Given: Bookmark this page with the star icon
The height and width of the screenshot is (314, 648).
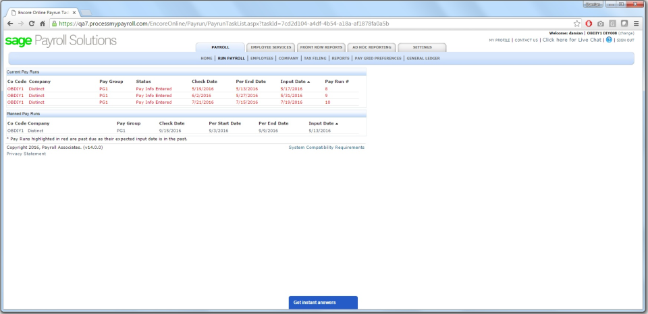Looking at the screenshot, I should [576, 24].
